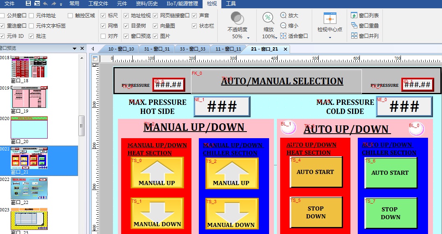This screenshot has width=442, height=234.
Task: Switch to the 33 - 窗口_33 tab
Action: coord(192,49)
